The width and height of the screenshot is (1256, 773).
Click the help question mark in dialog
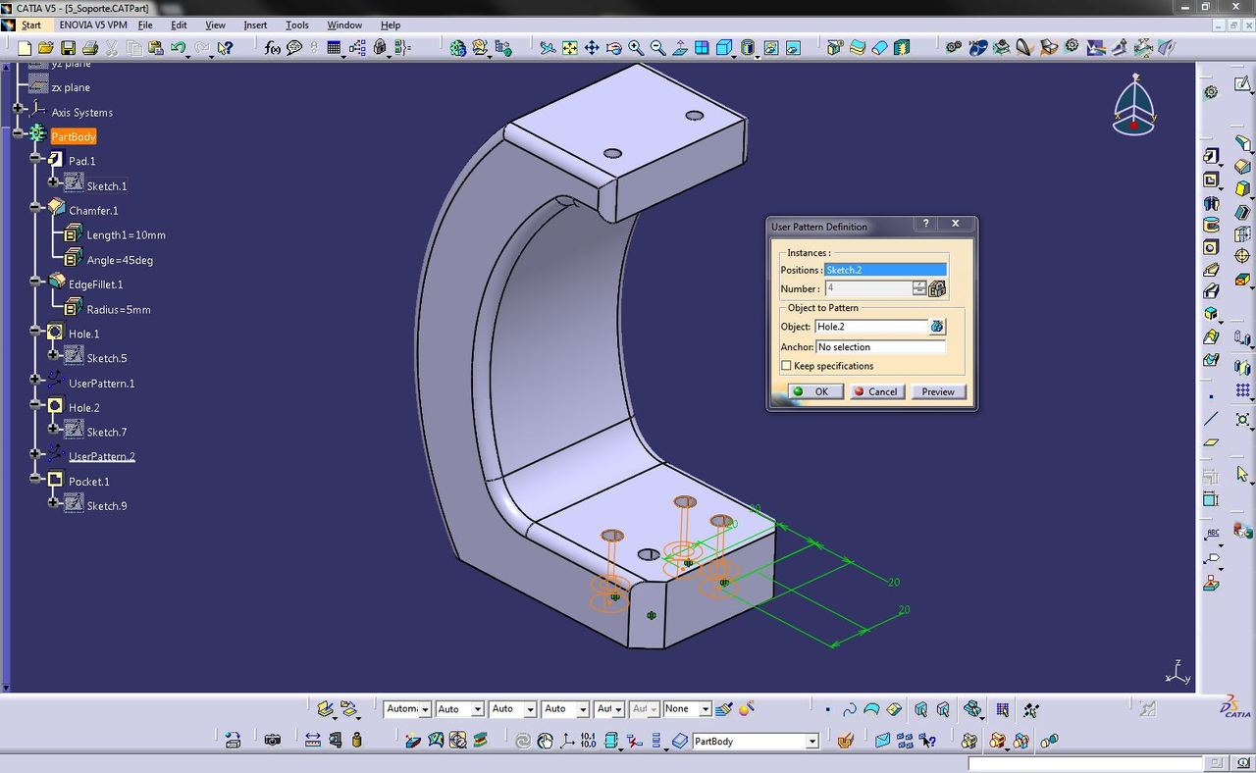925,224
